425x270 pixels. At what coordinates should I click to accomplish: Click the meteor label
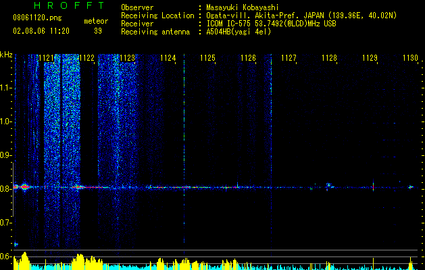point(96,21)
